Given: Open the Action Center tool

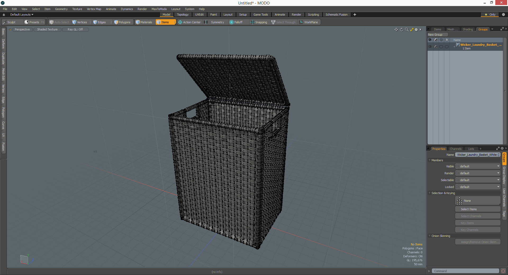Looking at the screenshot, I should pyautogui.click(x=190, y=22).
